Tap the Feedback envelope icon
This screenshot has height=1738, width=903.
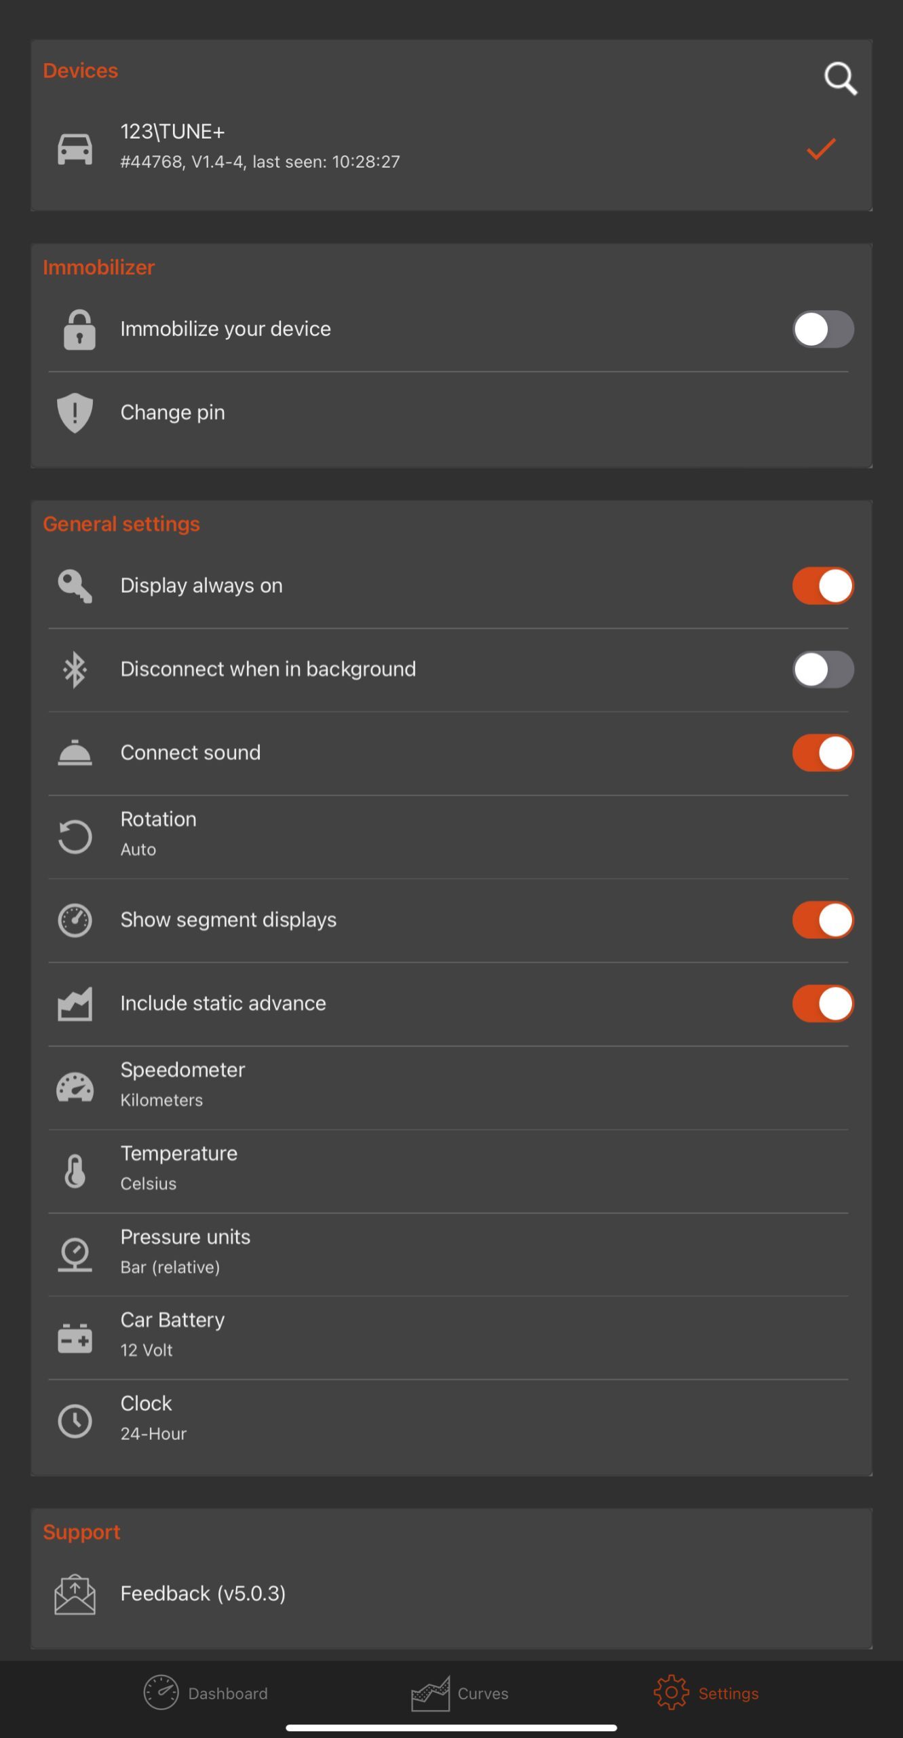75,1594
